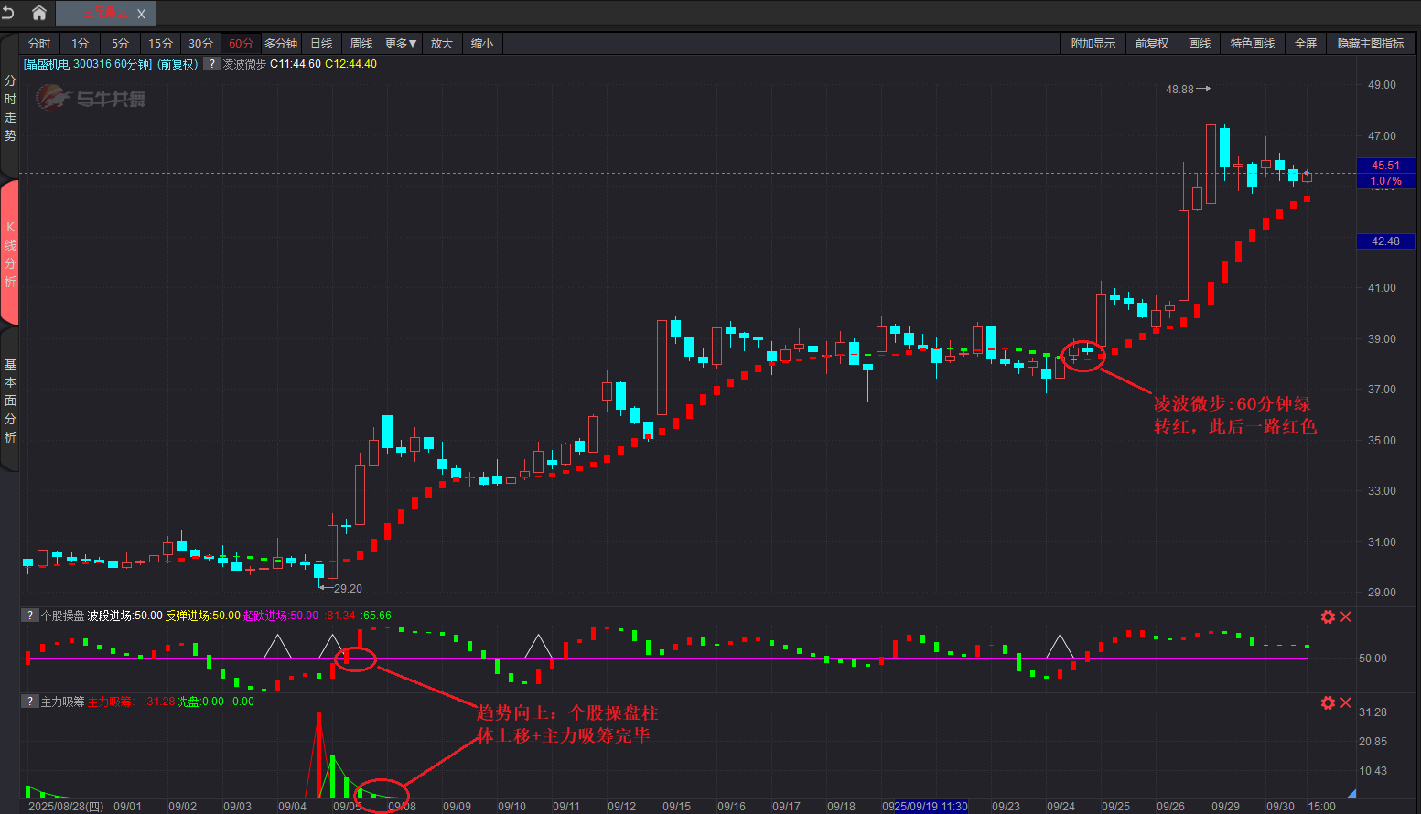Image resolution: width=1421 pixels, height=814 pixels.
Task: Open settings gear for 个股操盘 panel
Action: pyautogui.click(x=1328, y=617)
